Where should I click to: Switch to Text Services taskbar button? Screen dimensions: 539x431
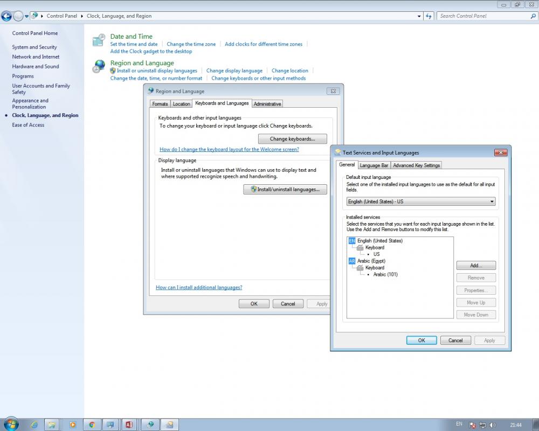[x=169, y=425]
